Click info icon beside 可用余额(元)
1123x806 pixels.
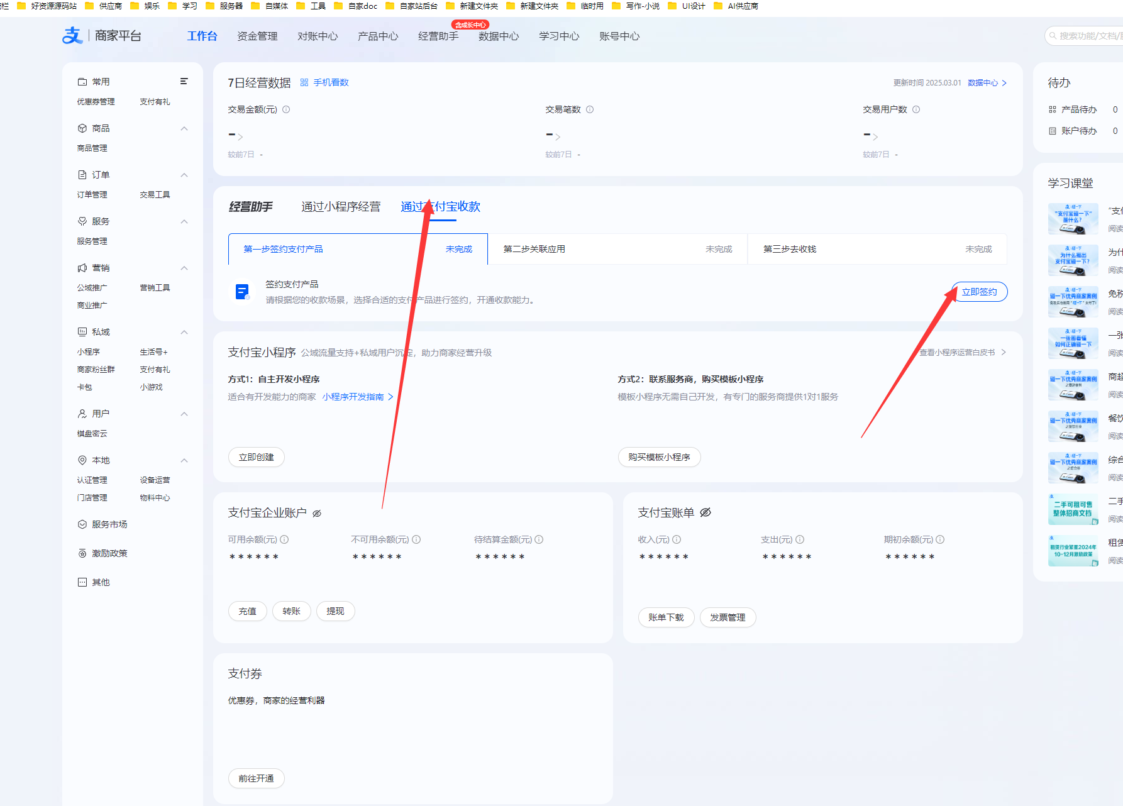tap(284, 539)
